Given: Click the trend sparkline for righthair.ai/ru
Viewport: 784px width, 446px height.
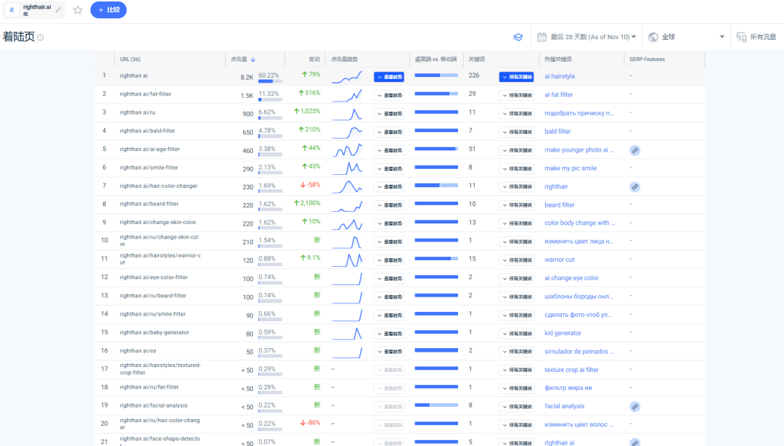Looking at the screenshot, I should [347, 114].
